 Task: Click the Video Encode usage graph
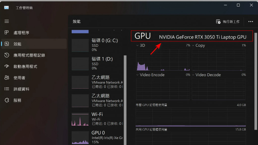click(x=163, y=89)
